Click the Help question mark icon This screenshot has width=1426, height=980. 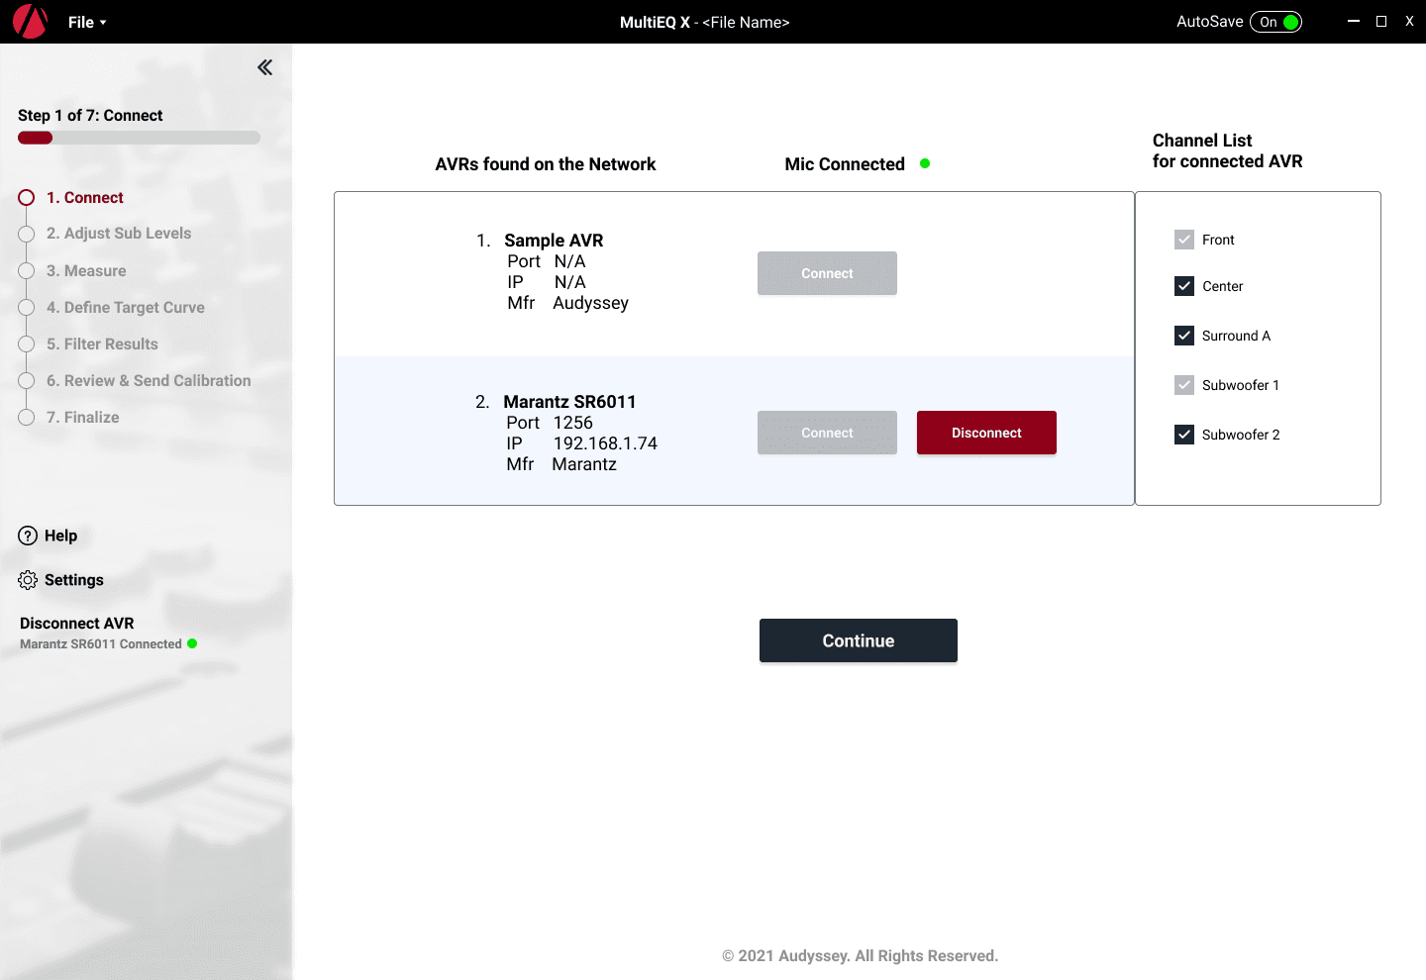tap(28, 536)
